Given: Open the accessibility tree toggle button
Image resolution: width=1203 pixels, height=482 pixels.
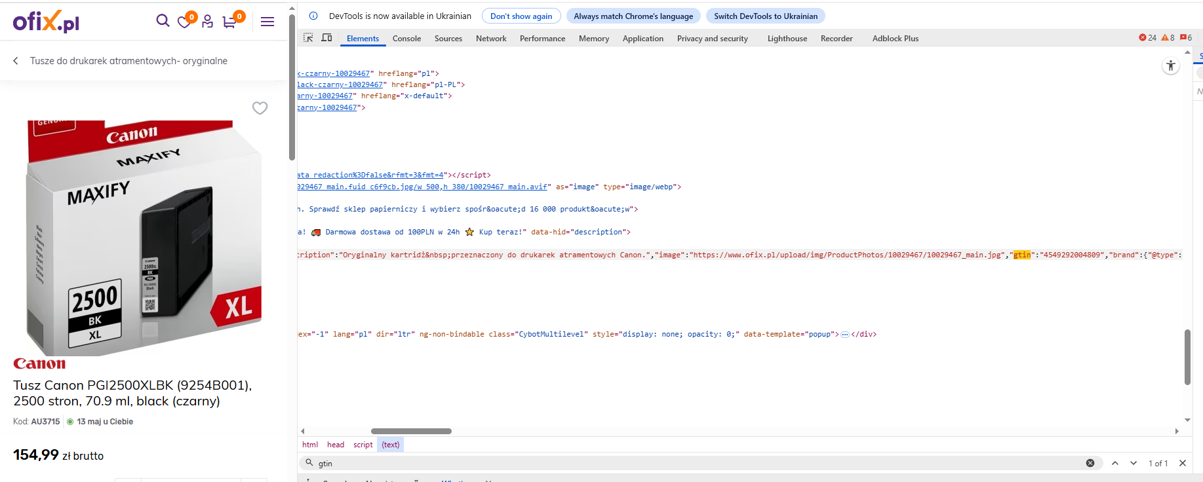Looking at the screenshot, I should pos(1171,65).
